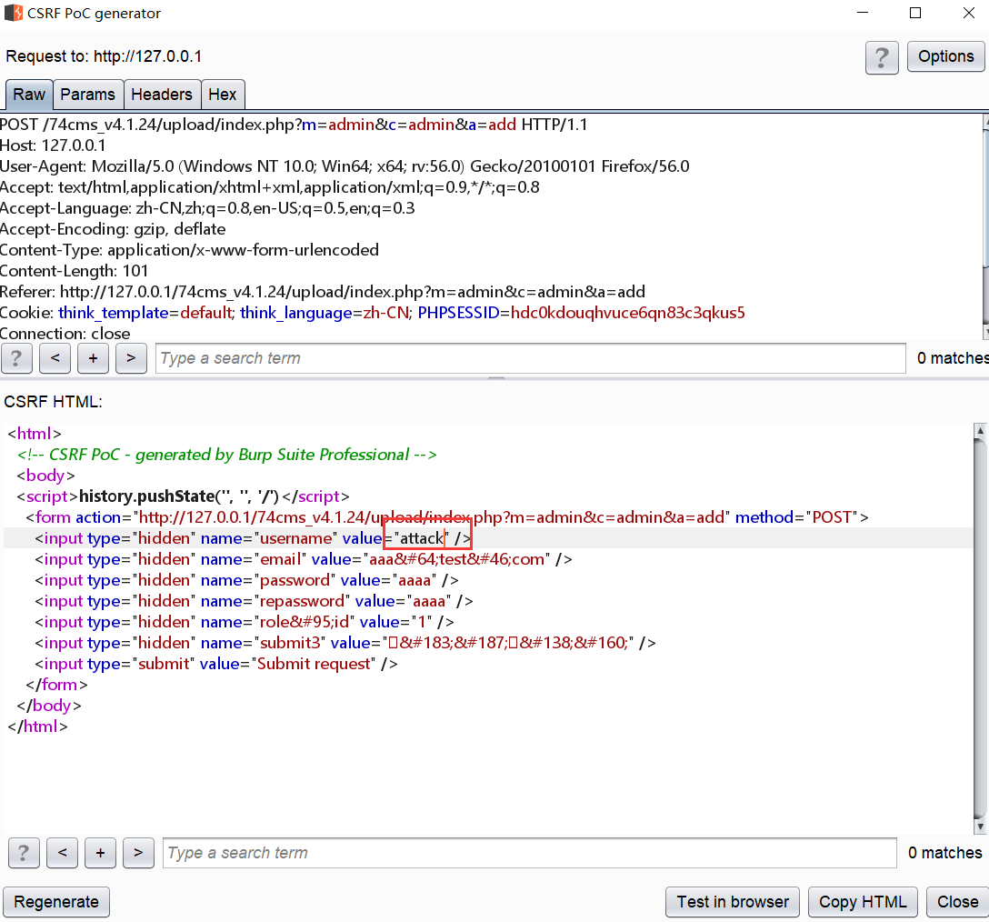The height and width of the screenshot is (922, 989).
Task: Click Test in browser
Action: (x=733, y=902)
